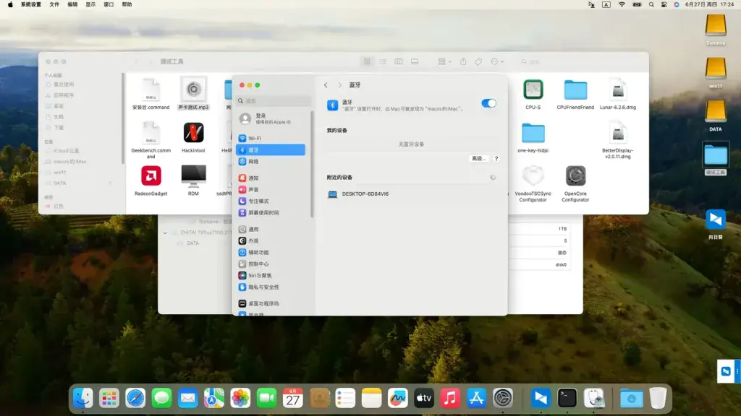Open CPU-S app in Finder window
The height and width of the screenshot is (416, 741).
533,94
